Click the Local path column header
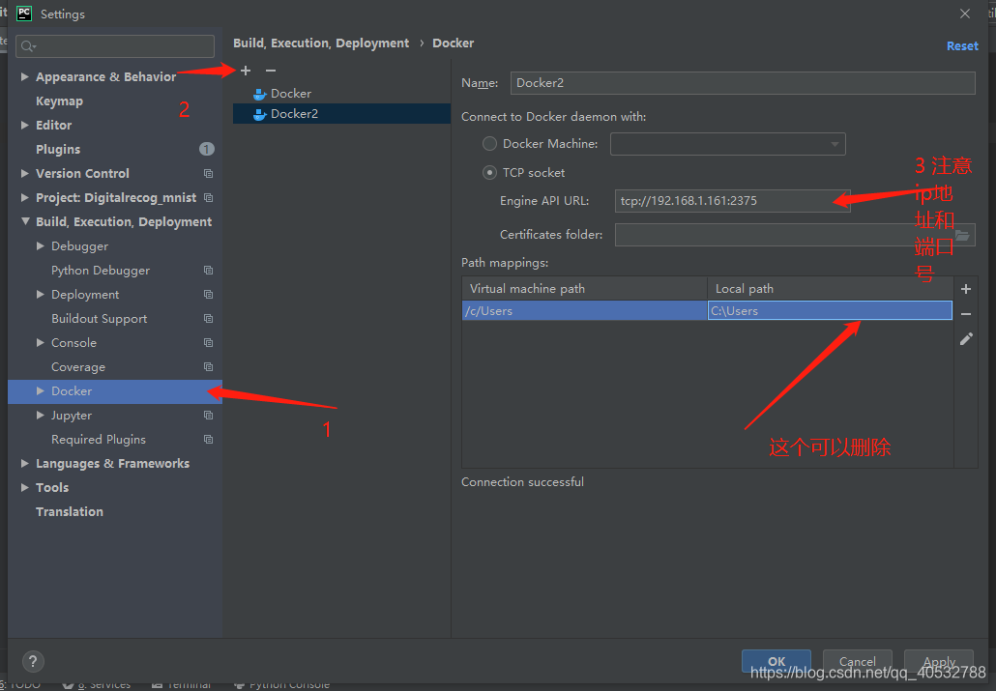996x691 pixels. click(x=831, y=288)
